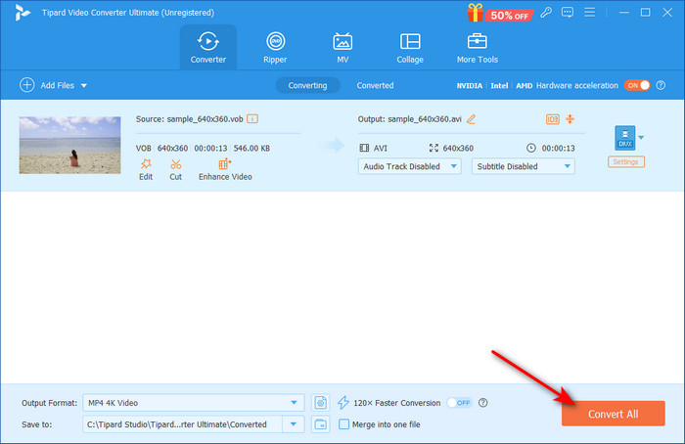The height and width of the screenshot is (444, 685).
Task: Click the compress video icon
Action: pos(571,119)
